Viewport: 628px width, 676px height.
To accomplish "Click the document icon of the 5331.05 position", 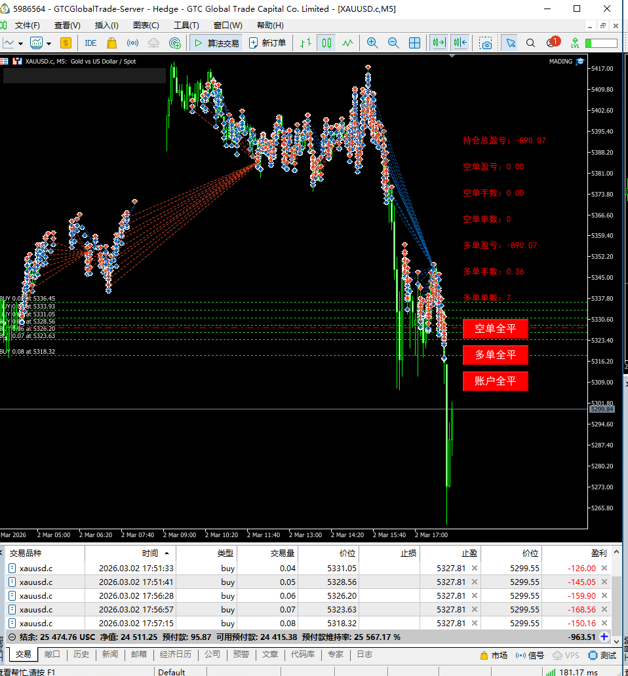I will (x=12, y=568).
